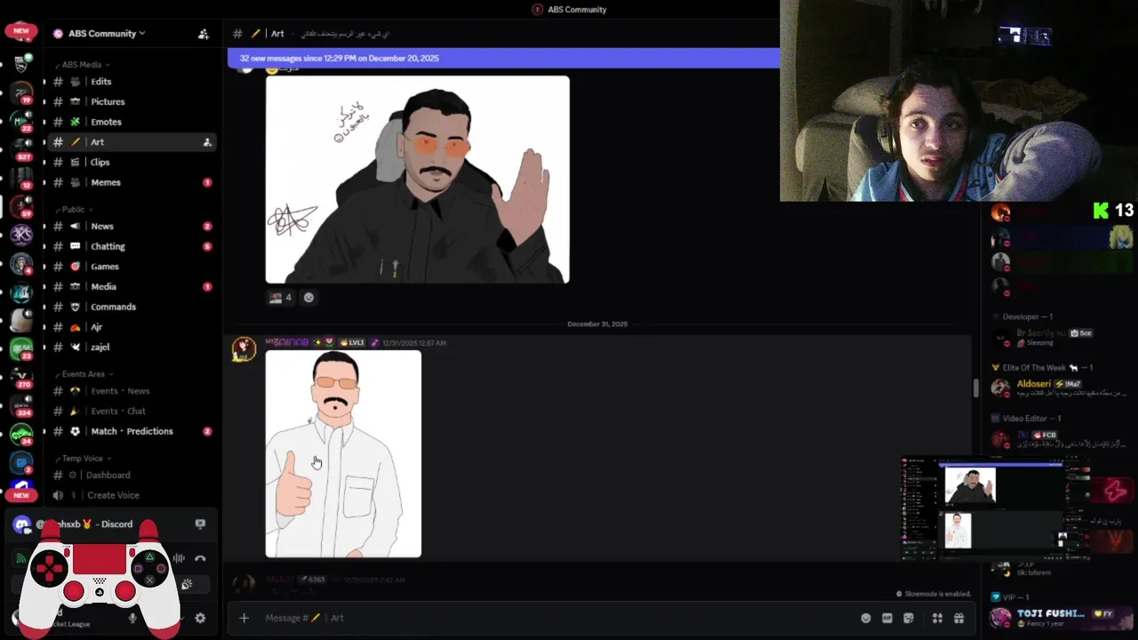Click message author avatar dated 12/31/2025
1138x640 pixels.
[244, 348]
